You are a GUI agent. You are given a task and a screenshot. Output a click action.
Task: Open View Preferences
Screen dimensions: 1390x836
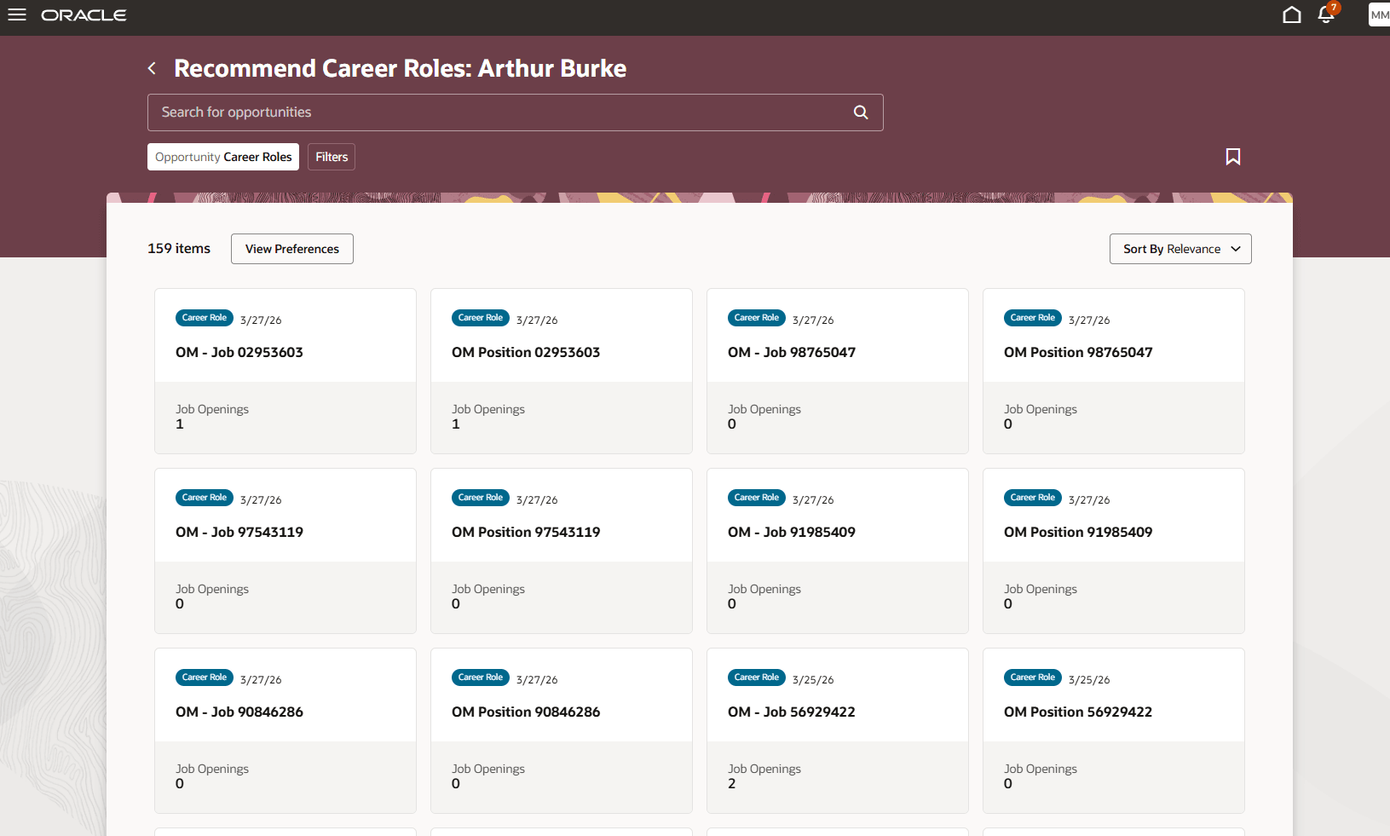click(292, 249)
